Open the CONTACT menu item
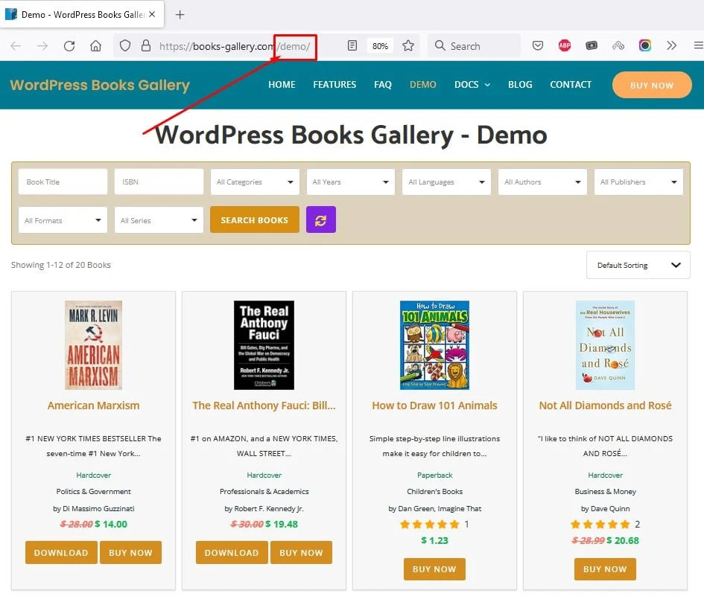The width and height of the screenshot is (704, 596). (x=570, y=84)
